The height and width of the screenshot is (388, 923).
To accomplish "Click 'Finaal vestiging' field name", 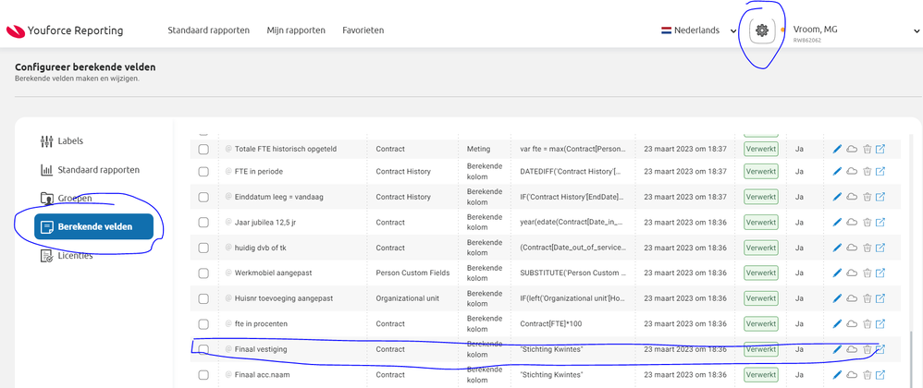I will [x=261, y=349].
